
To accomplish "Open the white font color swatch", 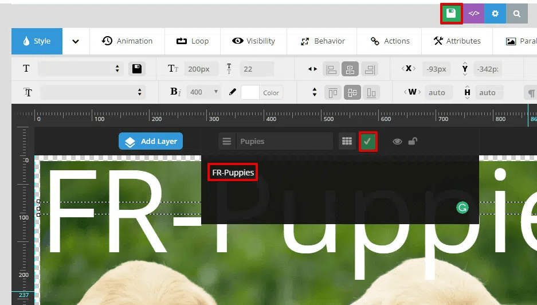I will (x=250, y=92).
